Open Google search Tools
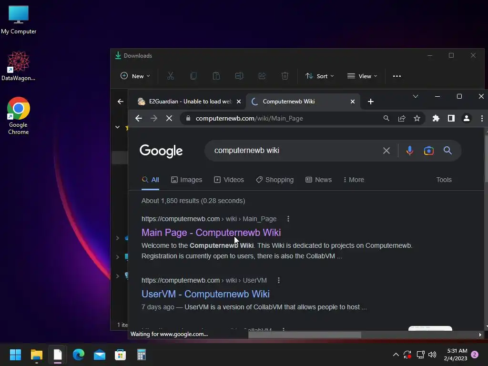488x366 pixels. (444, 180)
